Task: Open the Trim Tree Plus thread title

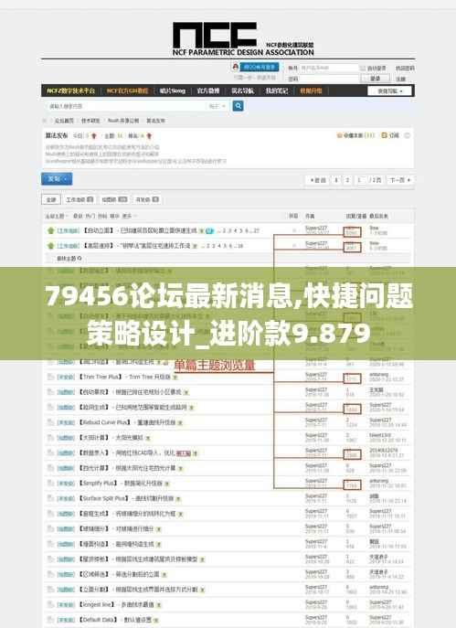Action: click(x=124, y=377)
